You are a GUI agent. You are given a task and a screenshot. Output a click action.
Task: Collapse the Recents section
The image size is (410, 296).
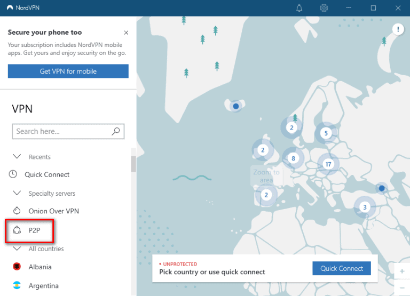[17, 157]
